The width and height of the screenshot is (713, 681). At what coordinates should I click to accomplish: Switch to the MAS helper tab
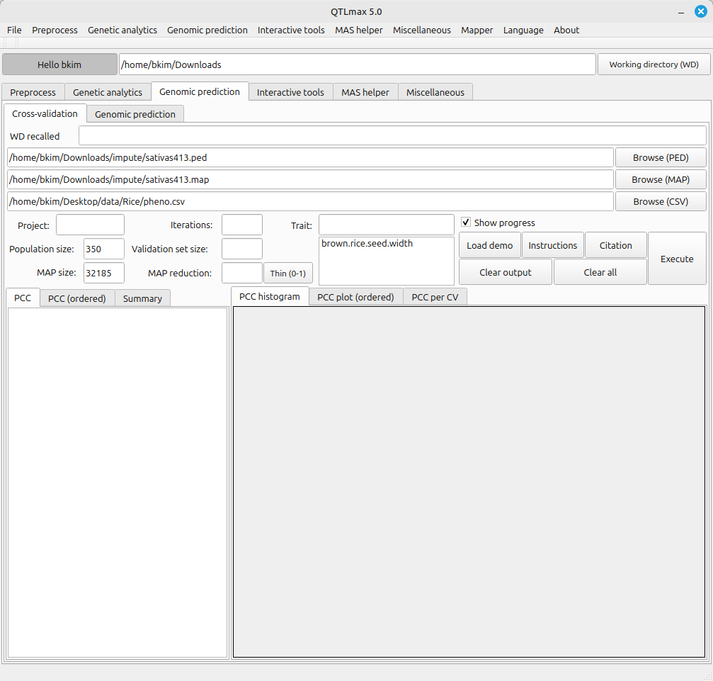365,92
